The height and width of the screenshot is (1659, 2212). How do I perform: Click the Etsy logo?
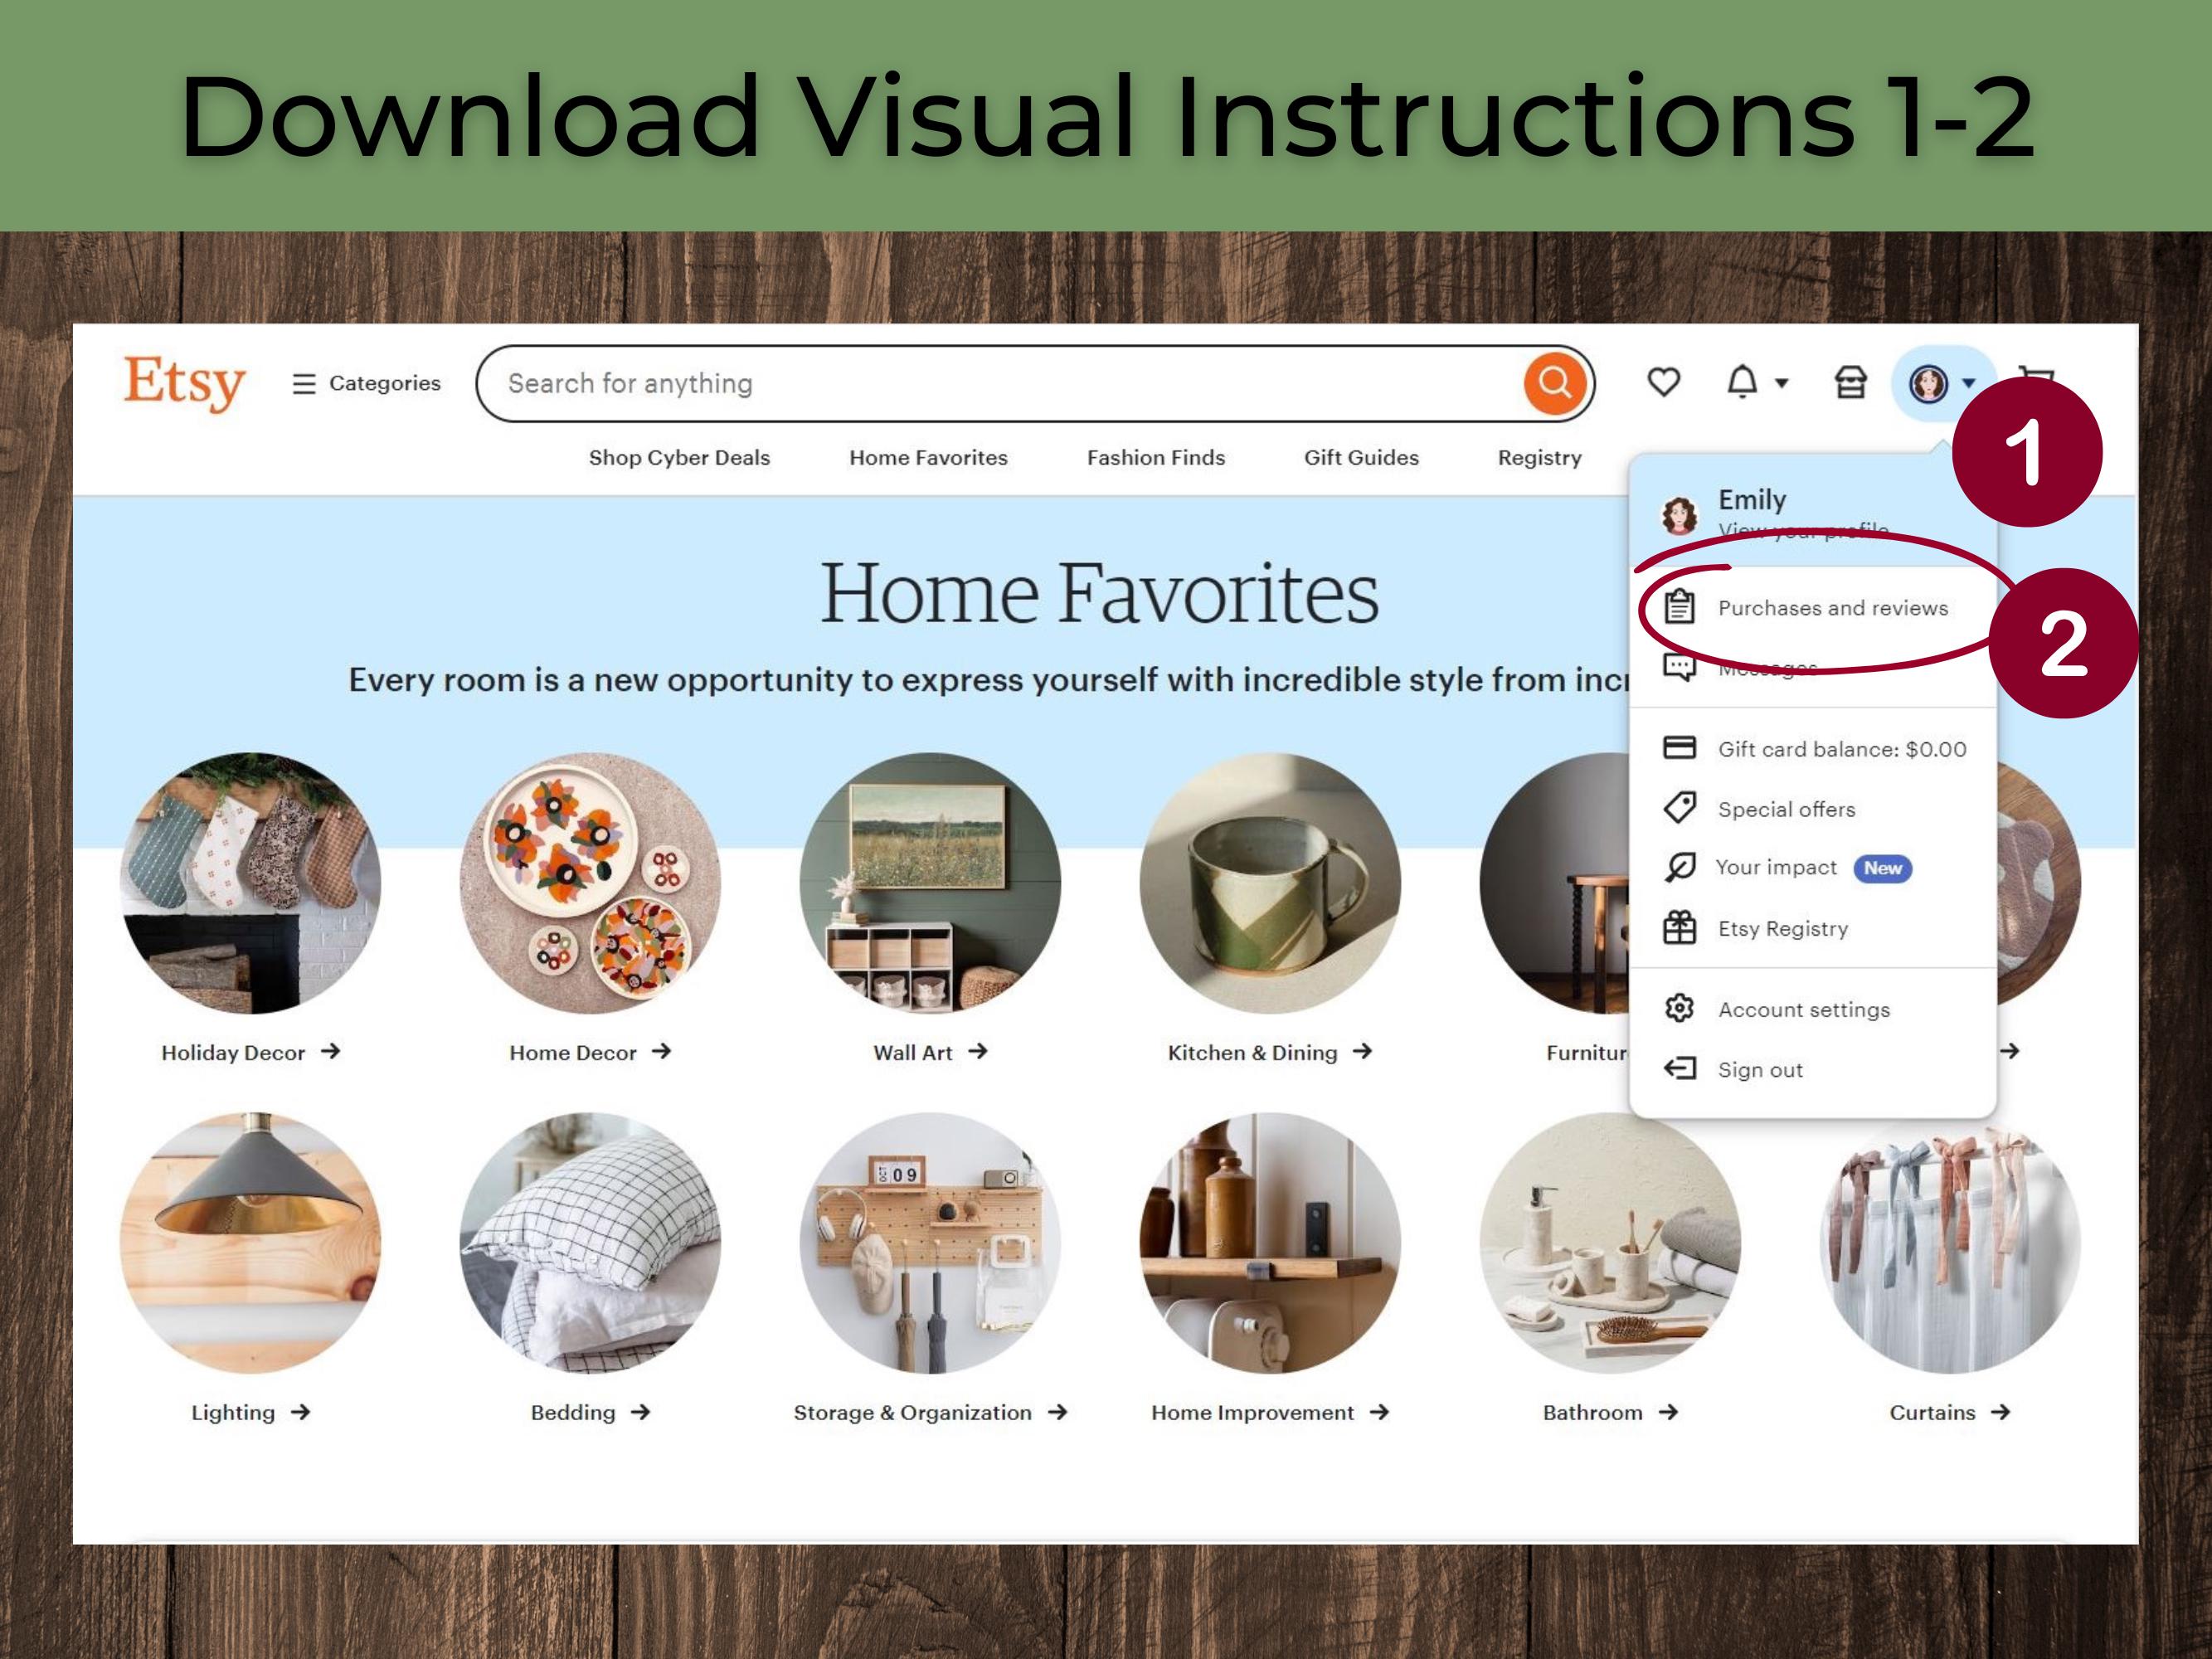184,382
